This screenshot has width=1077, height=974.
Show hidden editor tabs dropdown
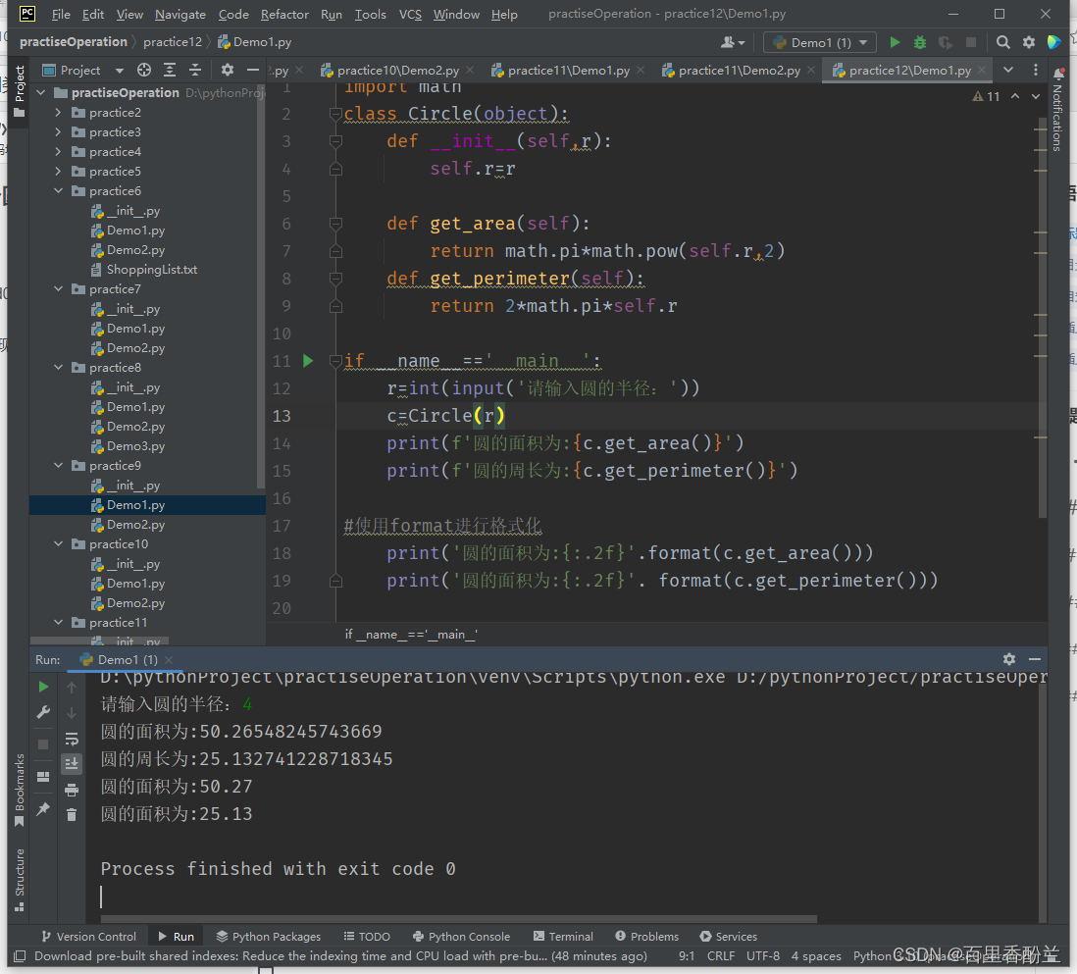click(1007, 70)
